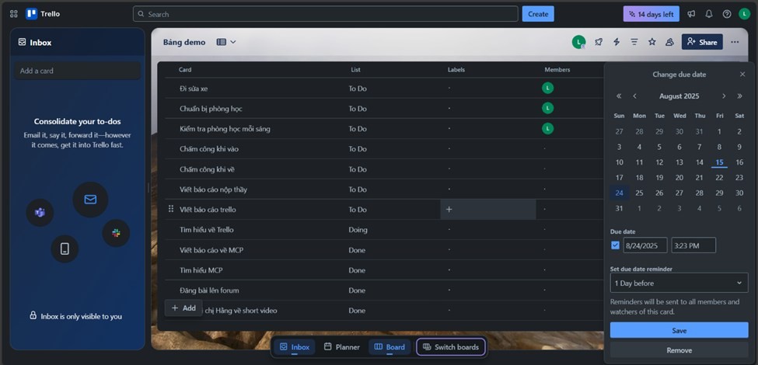The height and width of the screenshot is (365, 758).
Task: Click the megaphone feedback icon
Action: (691, 14)
